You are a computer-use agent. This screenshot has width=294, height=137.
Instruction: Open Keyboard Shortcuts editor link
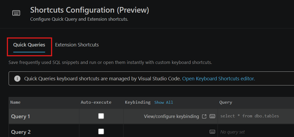[x=219, y=79]
